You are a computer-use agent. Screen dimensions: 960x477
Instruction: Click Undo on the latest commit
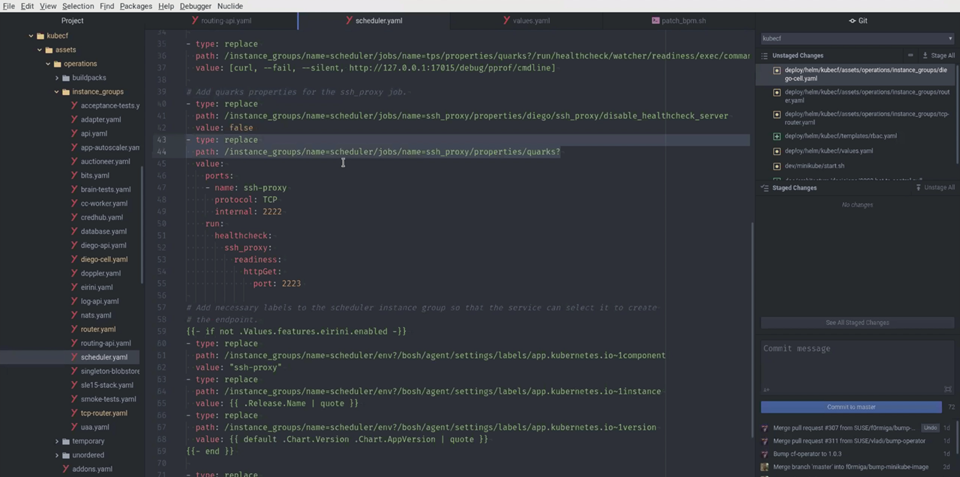[930, 428]
